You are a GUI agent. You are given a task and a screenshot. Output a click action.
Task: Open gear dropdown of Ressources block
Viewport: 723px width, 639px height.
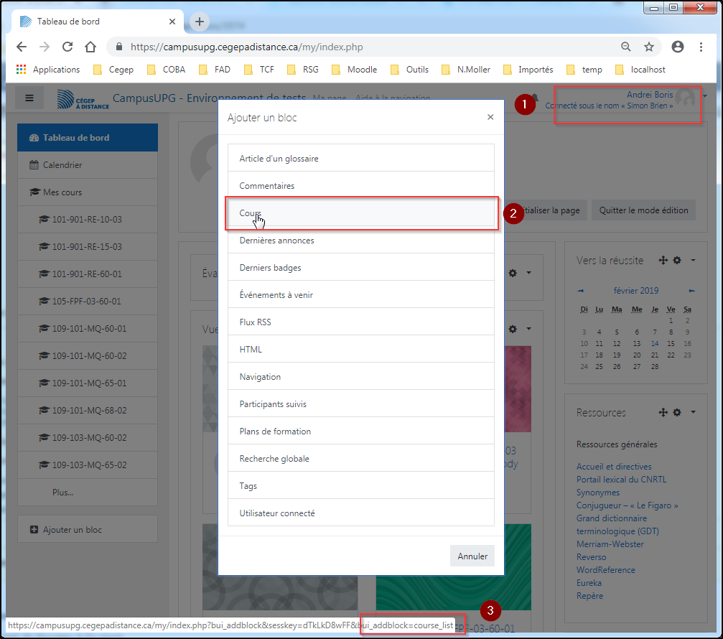(681, 412)
